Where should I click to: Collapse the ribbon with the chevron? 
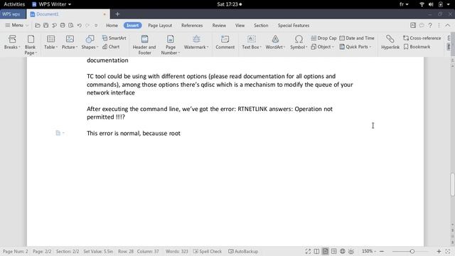tap(447, 26)
